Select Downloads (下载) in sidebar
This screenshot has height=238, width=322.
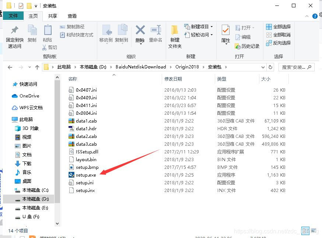coord(23,164)
